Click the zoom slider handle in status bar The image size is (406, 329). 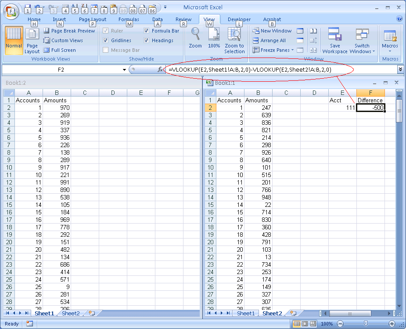[x=366, y=324]
